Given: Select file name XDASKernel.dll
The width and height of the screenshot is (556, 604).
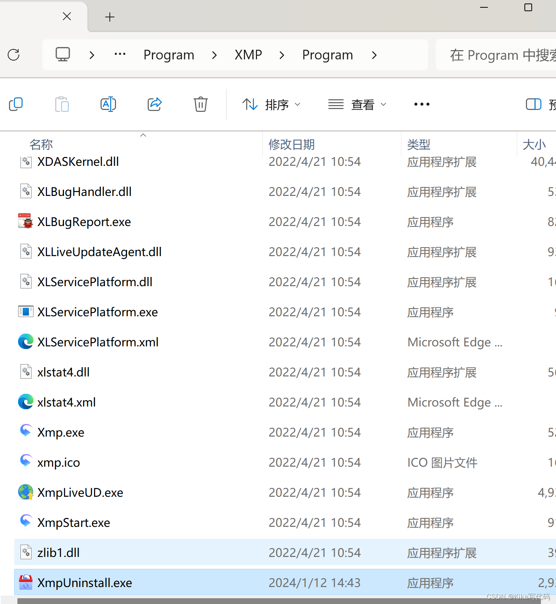Looking at the screenshot, I should click(78, 162).
